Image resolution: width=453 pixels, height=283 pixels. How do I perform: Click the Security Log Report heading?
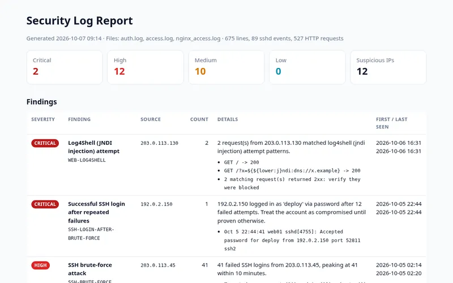[x=79, y=21]
